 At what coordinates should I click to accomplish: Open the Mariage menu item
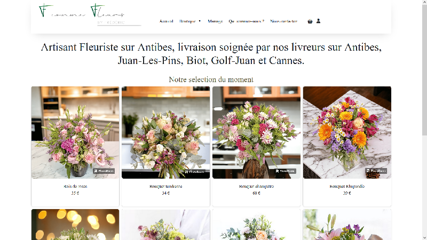215,21
